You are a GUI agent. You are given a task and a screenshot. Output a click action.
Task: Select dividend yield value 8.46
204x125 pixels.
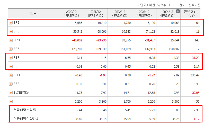point(104,110)
